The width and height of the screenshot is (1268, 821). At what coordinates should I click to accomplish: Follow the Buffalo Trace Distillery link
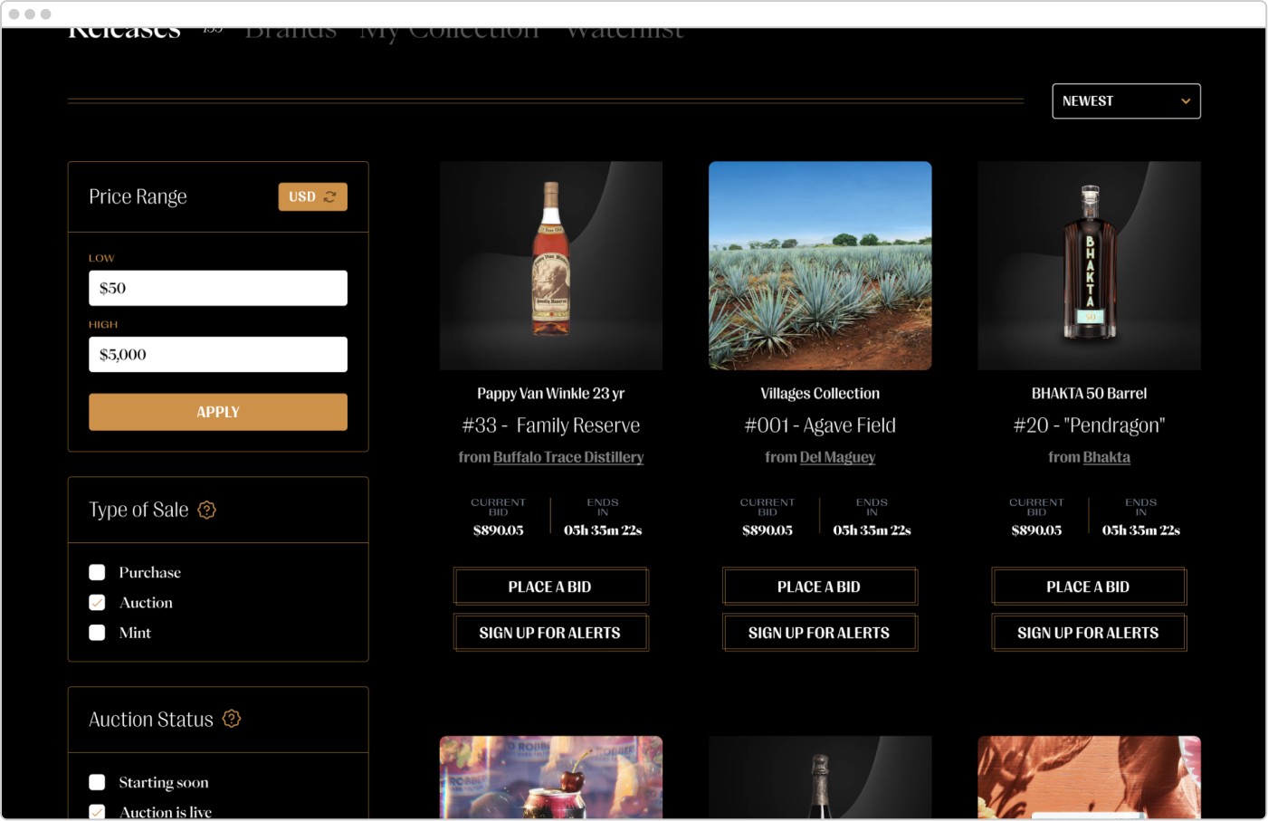coord(568,457)
